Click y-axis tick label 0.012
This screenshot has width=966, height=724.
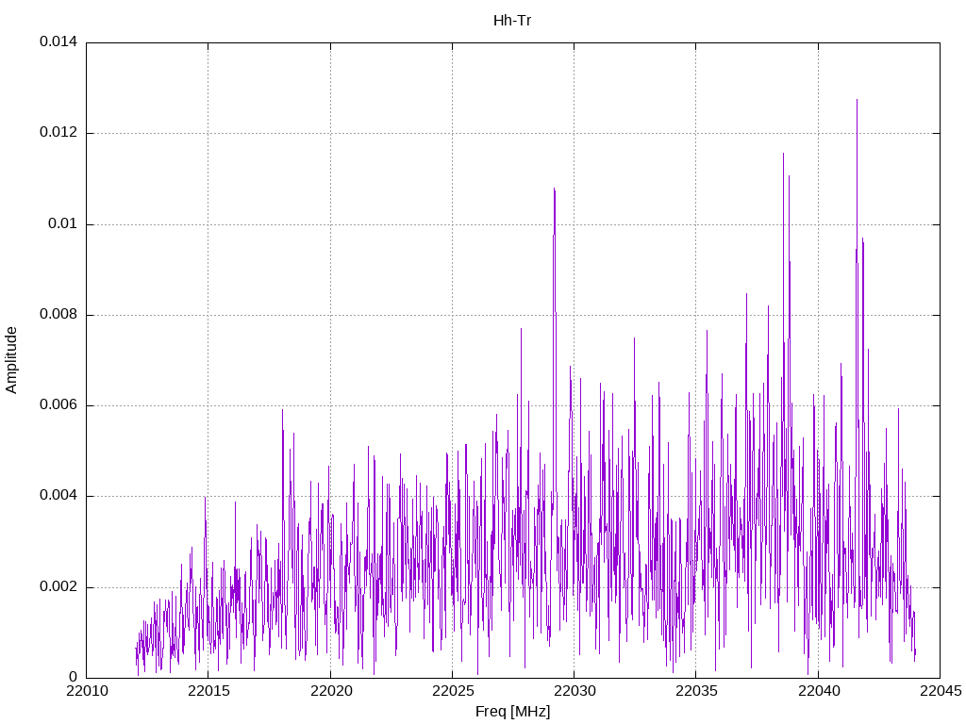58,132
